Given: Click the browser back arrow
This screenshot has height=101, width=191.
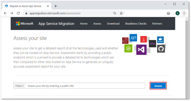Looking at the screenshot, I should pyautogui.click(x=5, y=13).
